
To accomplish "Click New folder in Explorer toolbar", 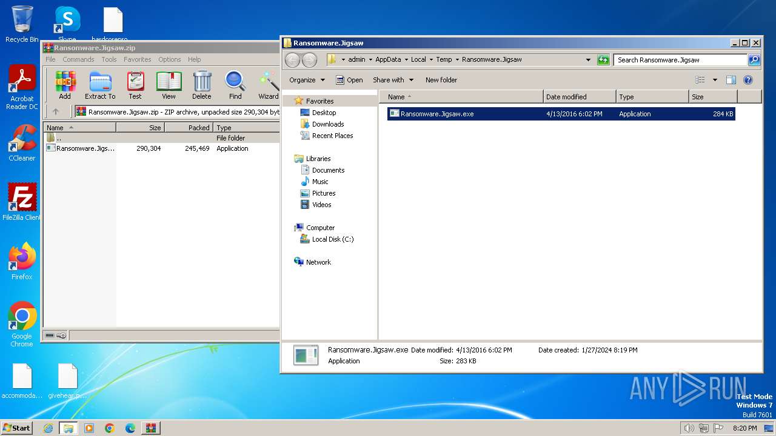I will coord(441,80).
